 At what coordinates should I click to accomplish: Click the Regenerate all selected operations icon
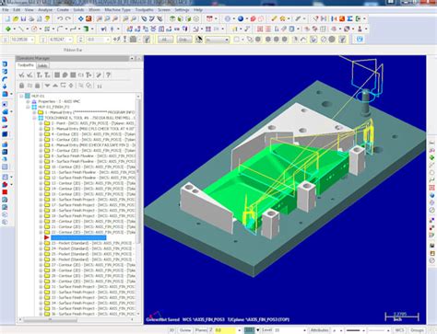(40, 75)
